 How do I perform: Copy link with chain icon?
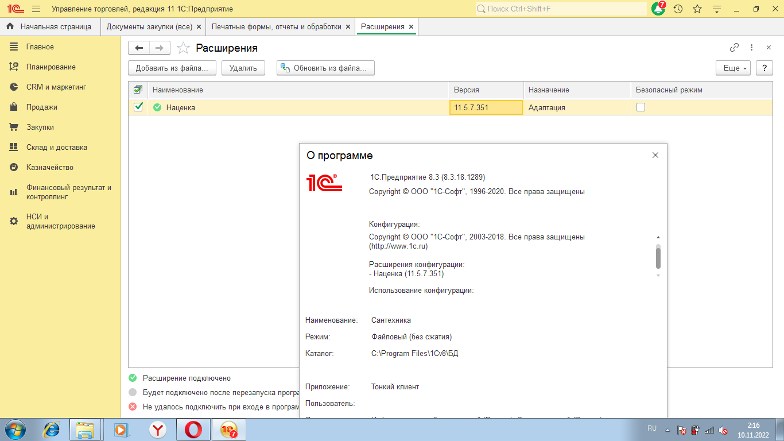(734, 48)
